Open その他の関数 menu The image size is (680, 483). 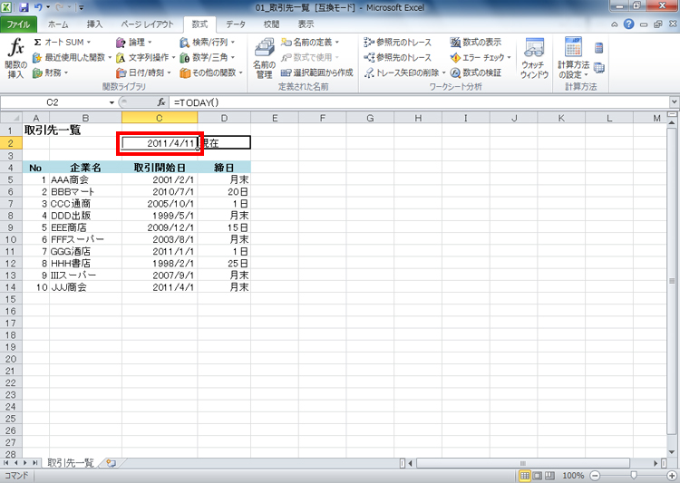211,72
